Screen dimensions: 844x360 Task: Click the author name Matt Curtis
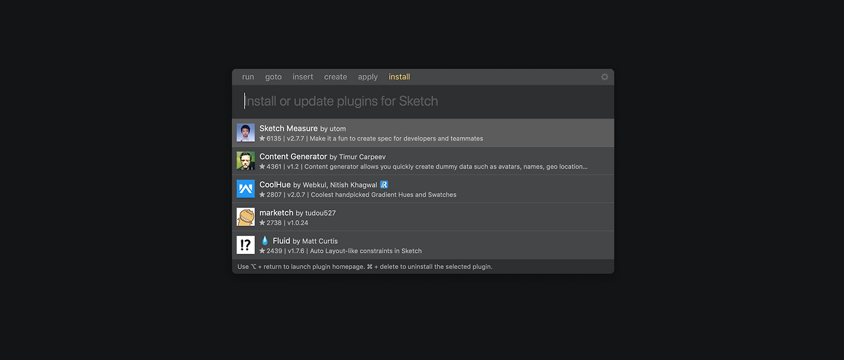click(x=320, y=241)
